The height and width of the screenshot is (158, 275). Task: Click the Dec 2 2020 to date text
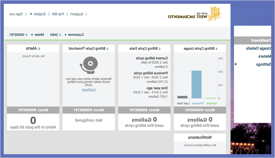[154, 62]
